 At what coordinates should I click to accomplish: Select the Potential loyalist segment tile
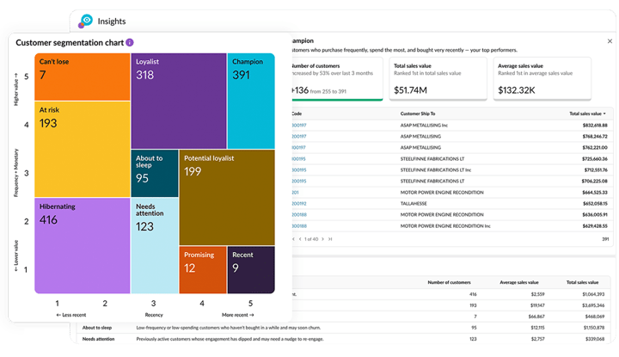point(227,198)
